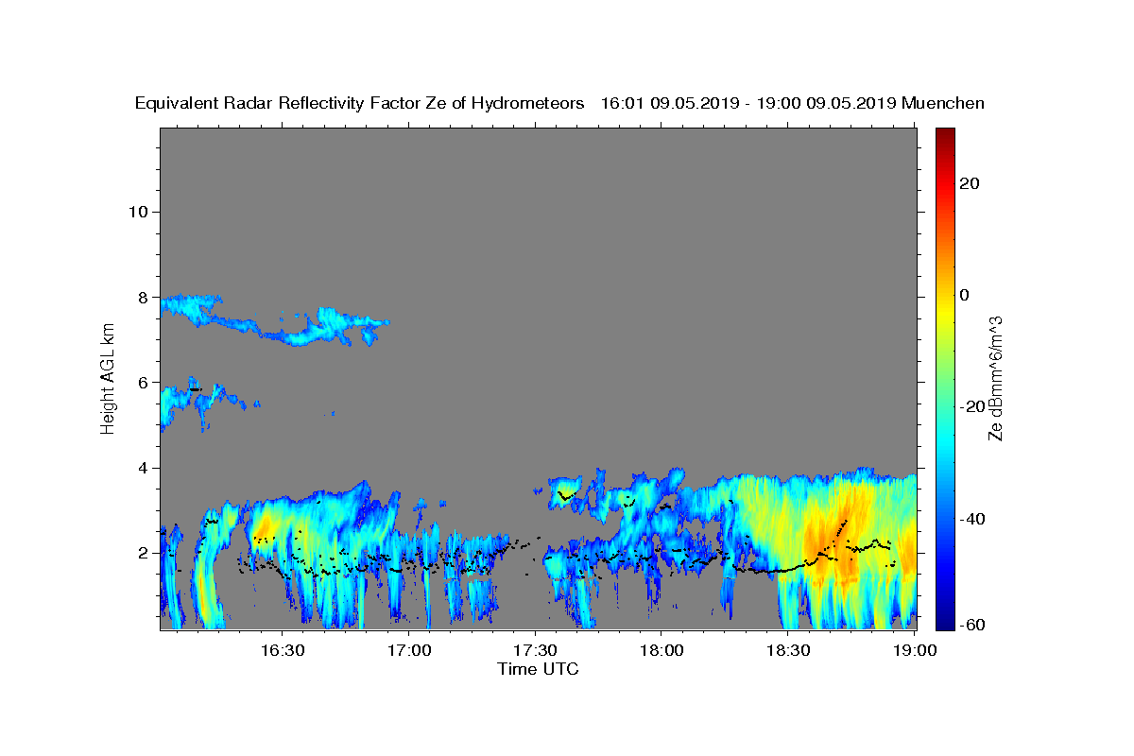Screen dimensions: 1134x756
Task: Click the high cirrus cloud layer near 8 km
Action: point(274,319)
